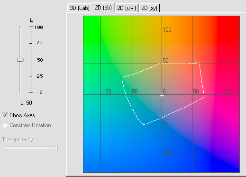The height and width of the screenshot is (177, 246).
Task: Open the 2D (u'v') tab
Action: [x=127, y=8]
